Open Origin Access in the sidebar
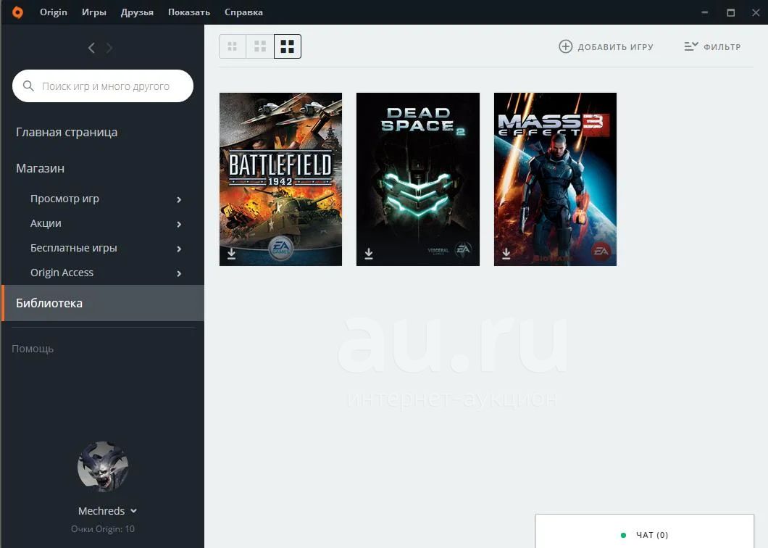Image resolution: width=768 pixels, height=548 pixels. pos(62,273)
